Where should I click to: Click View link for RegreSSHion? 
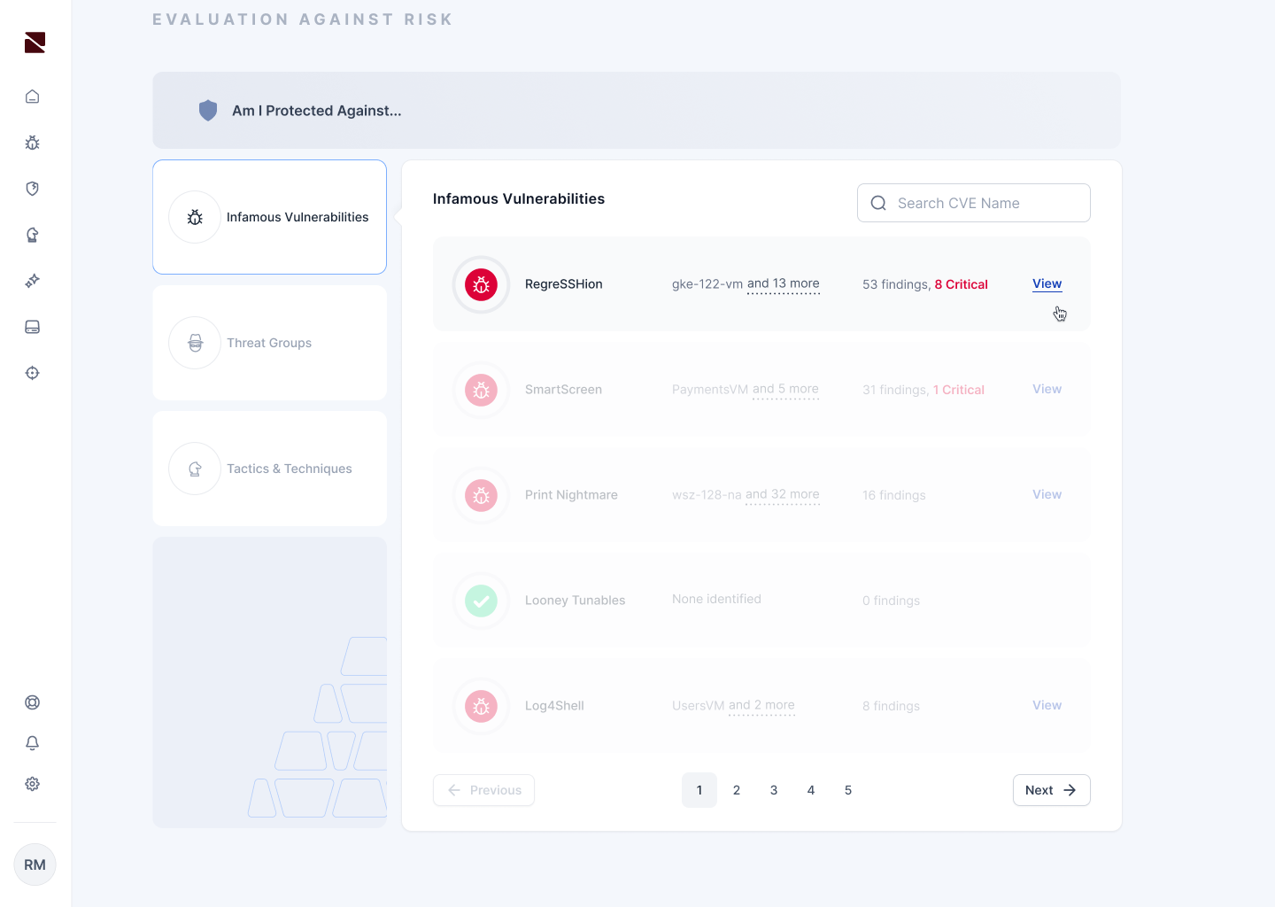tap(1047, 284)
